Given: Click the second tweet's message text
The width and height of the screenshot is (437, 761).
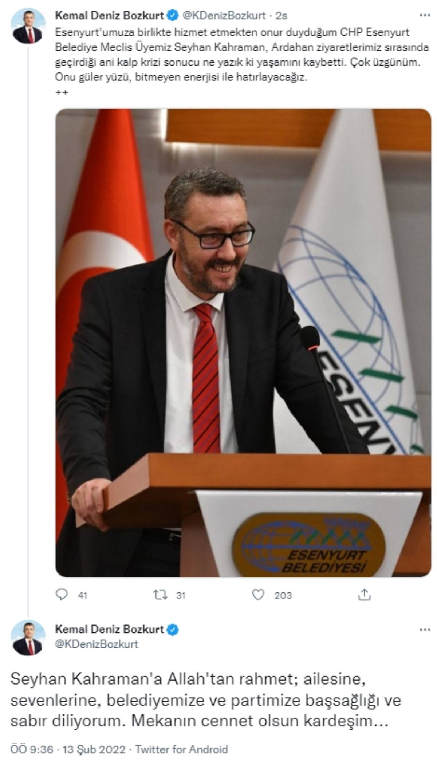Looking at the screenshot, I should 200,701.
